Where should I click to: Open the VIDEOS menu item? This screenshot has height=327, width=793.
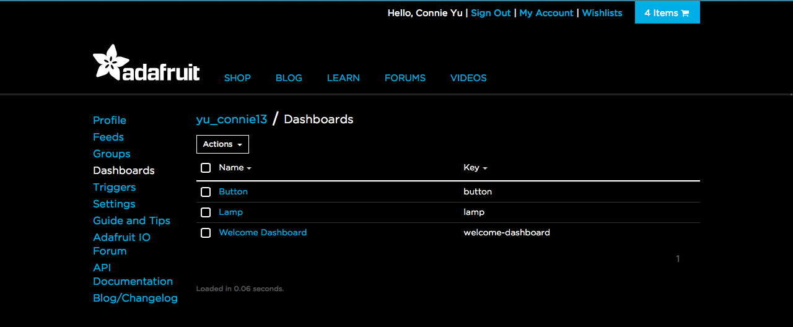tap(468, 78)
